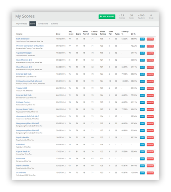Delete the Crystal Bay B & C score

pyautogui.click(x=150, y=152)
